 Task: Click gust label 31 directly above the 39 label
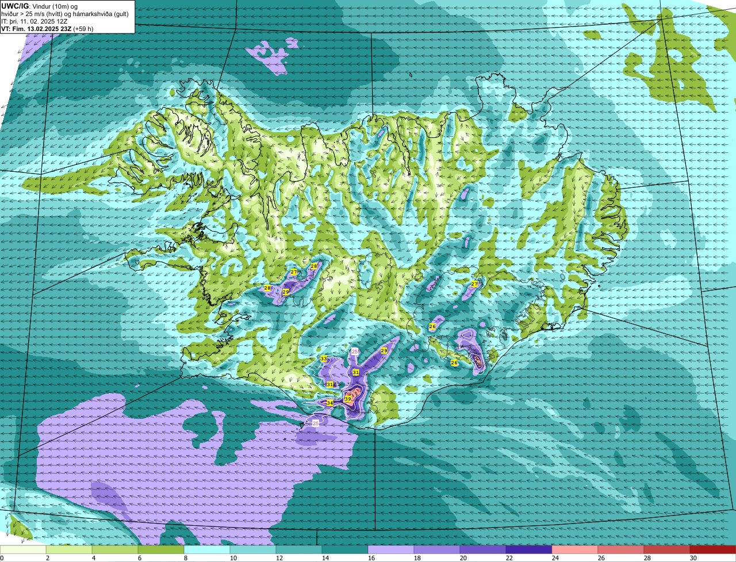356,372
